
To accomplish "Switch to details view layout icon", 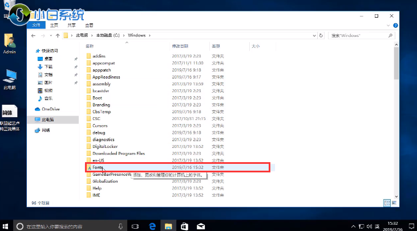I will click(x=387, y=203).
